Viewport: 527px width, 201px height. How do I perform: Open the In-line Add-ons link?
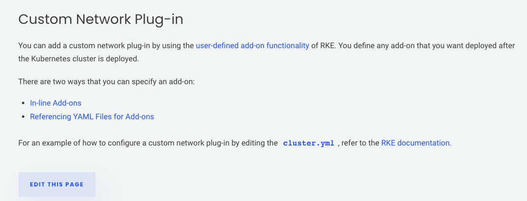pyautogui.click(x=56, y=103)
